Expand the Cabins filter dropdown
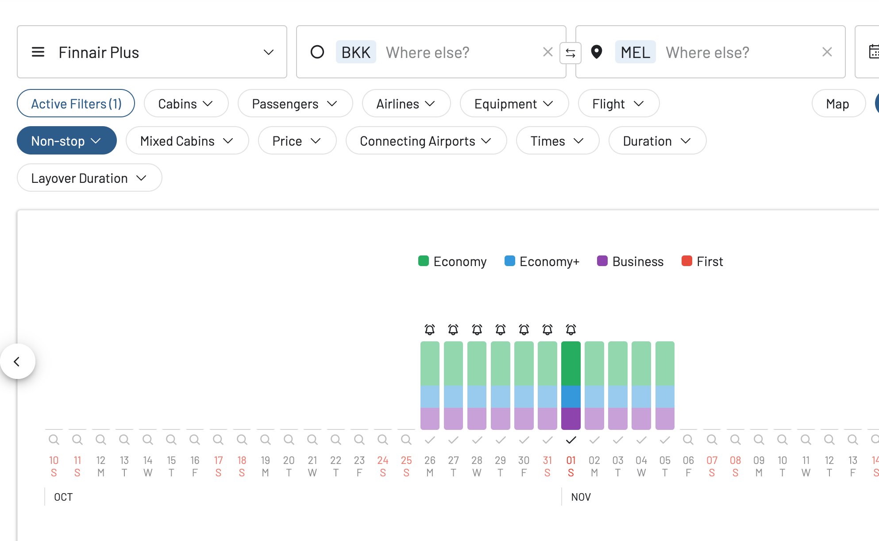 (186, 103)
